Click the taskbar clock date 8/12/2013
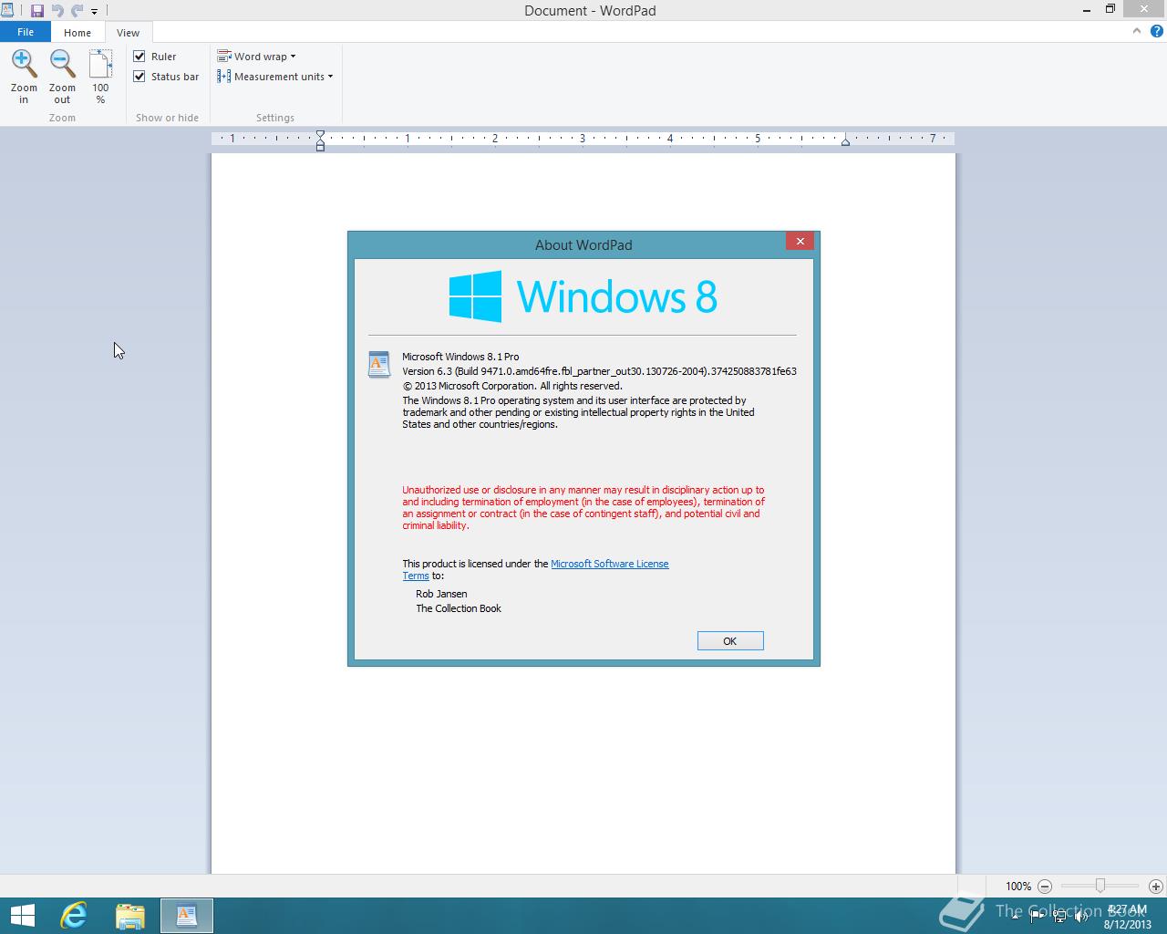 (1127, 924)
